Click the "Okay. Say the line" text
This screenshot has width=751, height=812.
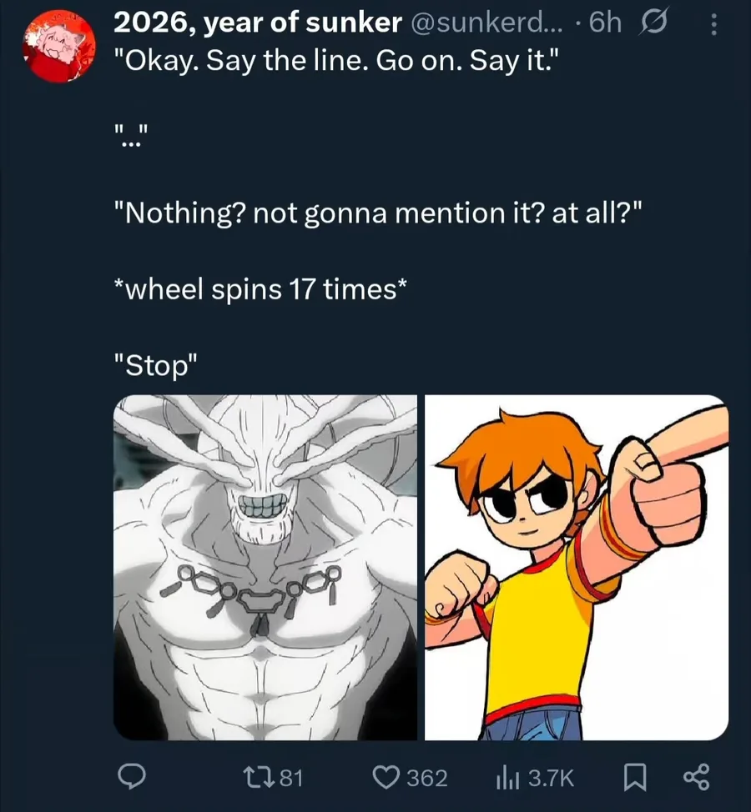pyautogui.click(x=334, y=63)
